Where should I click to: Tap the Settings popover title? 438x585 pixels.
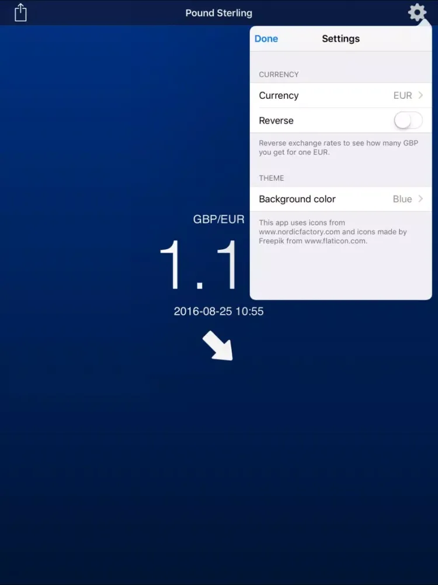pos(341,39)
